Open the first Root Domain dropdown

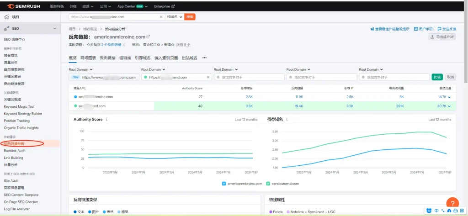pyautogui.click(x=80, y=69)
